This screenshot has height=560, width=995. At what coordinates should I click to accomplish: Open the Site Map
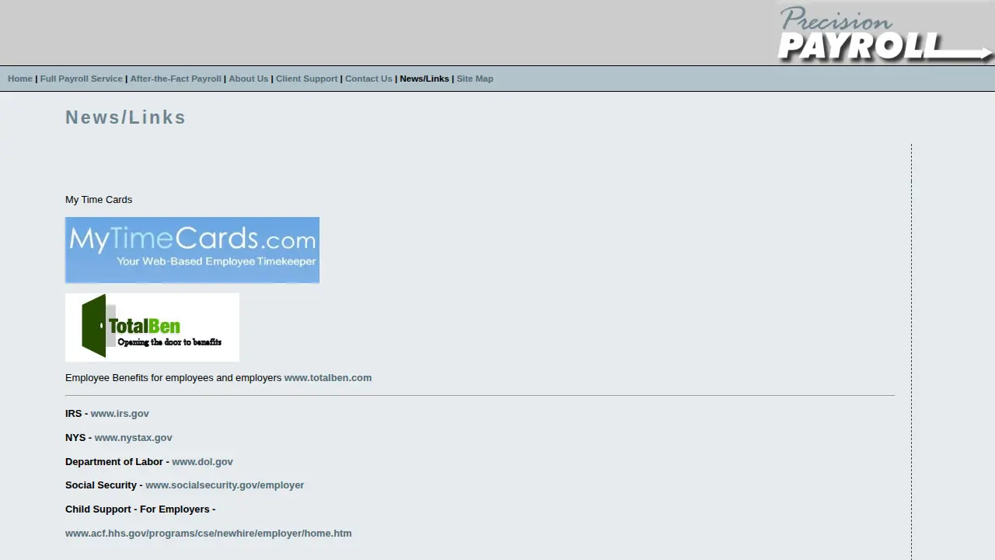[x=475, y=79]
